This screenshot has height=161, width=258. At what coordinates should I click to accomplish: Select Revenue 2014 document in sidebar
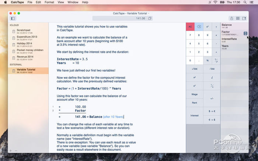[x=28, y=58]
